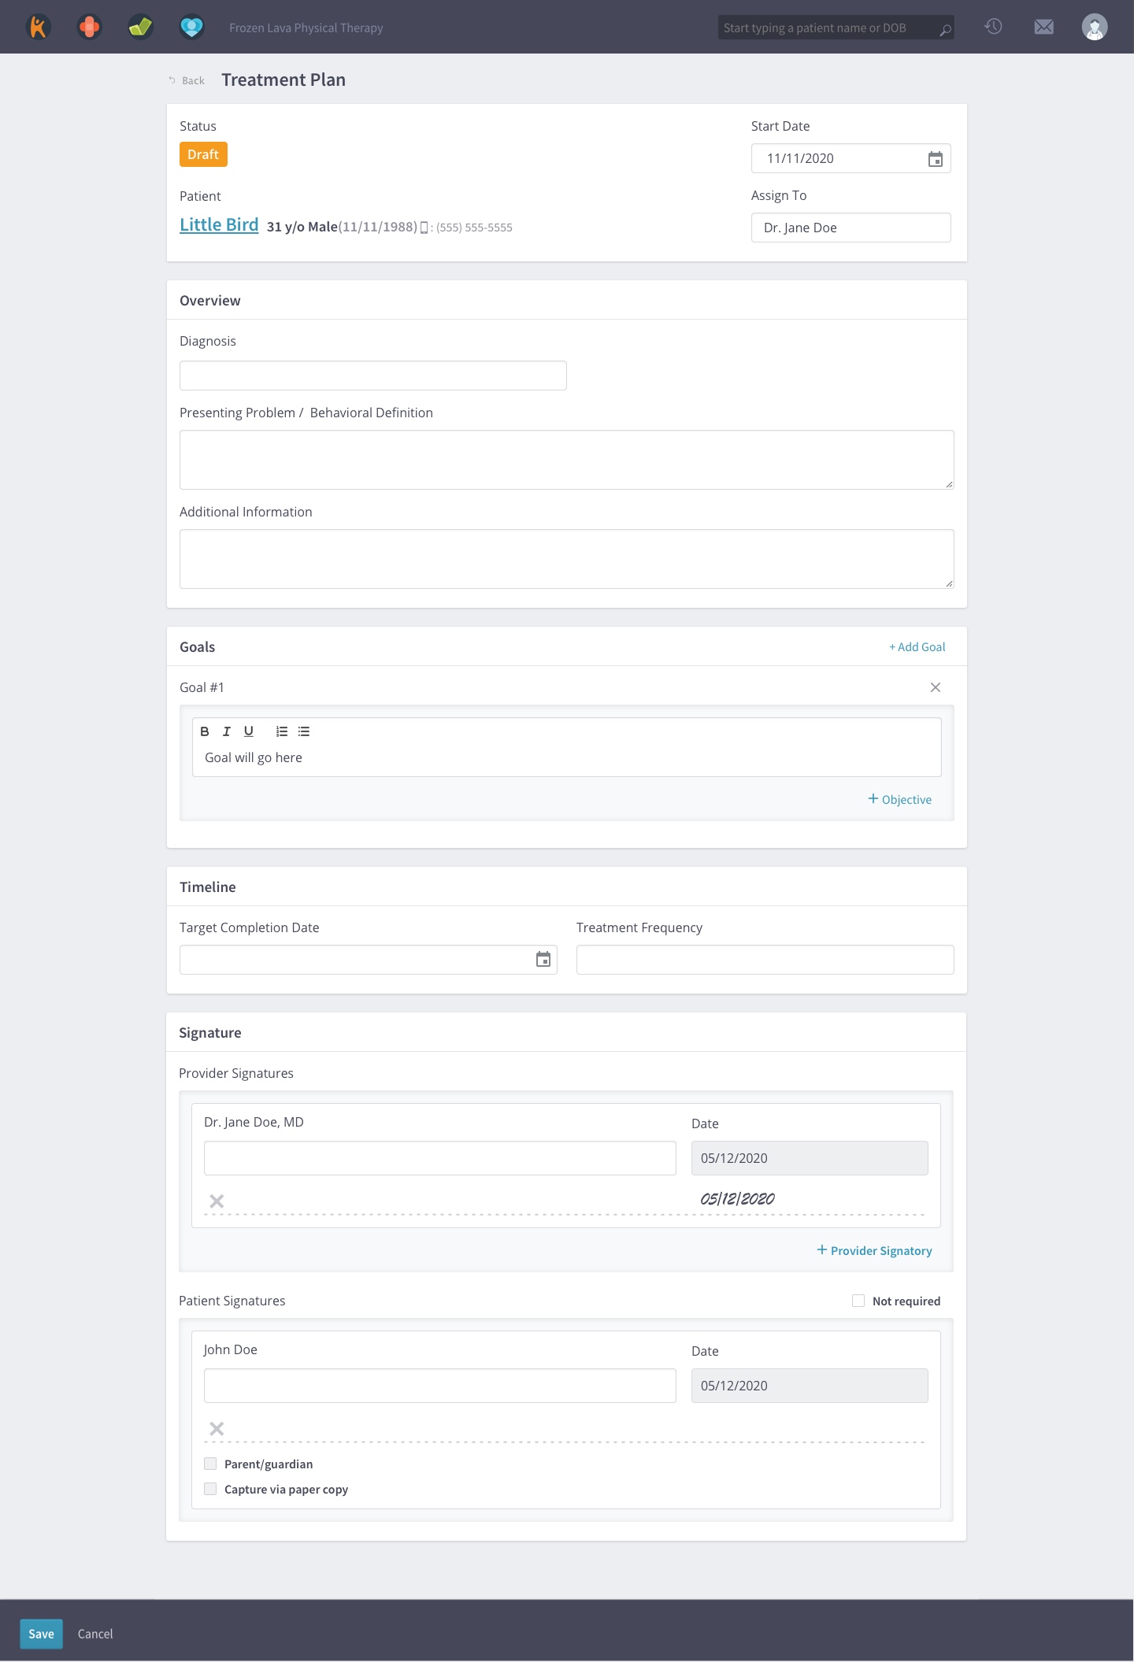Viewport: 1134px width, 1662px height.
Task: Insert numbered list in Goal #1
Action: click(282, 731)
